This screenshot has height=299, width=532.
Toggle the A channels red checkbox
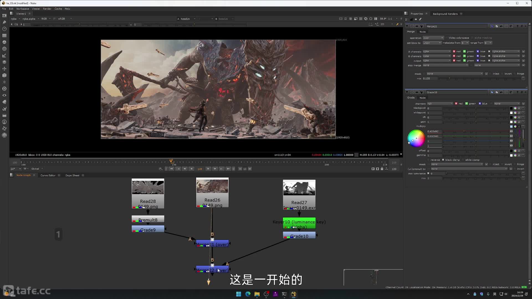(454, 51)
